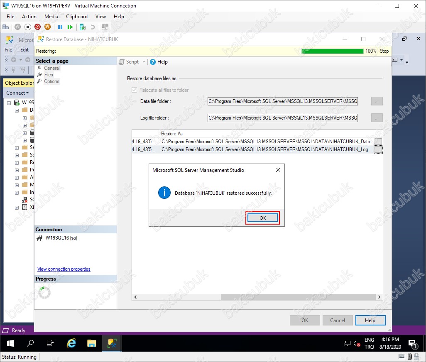
Task: Click browse button for NIHATCUBUK_Log row
Action: click(378, 149)
